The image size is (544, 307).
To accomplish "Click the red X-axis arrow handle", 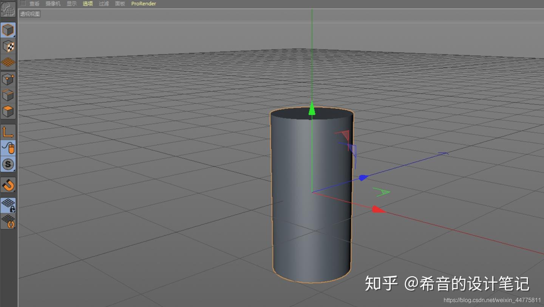I will pyautogui.click(x=379, y=209).
